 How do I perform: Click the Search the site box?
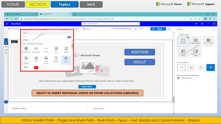110,24
